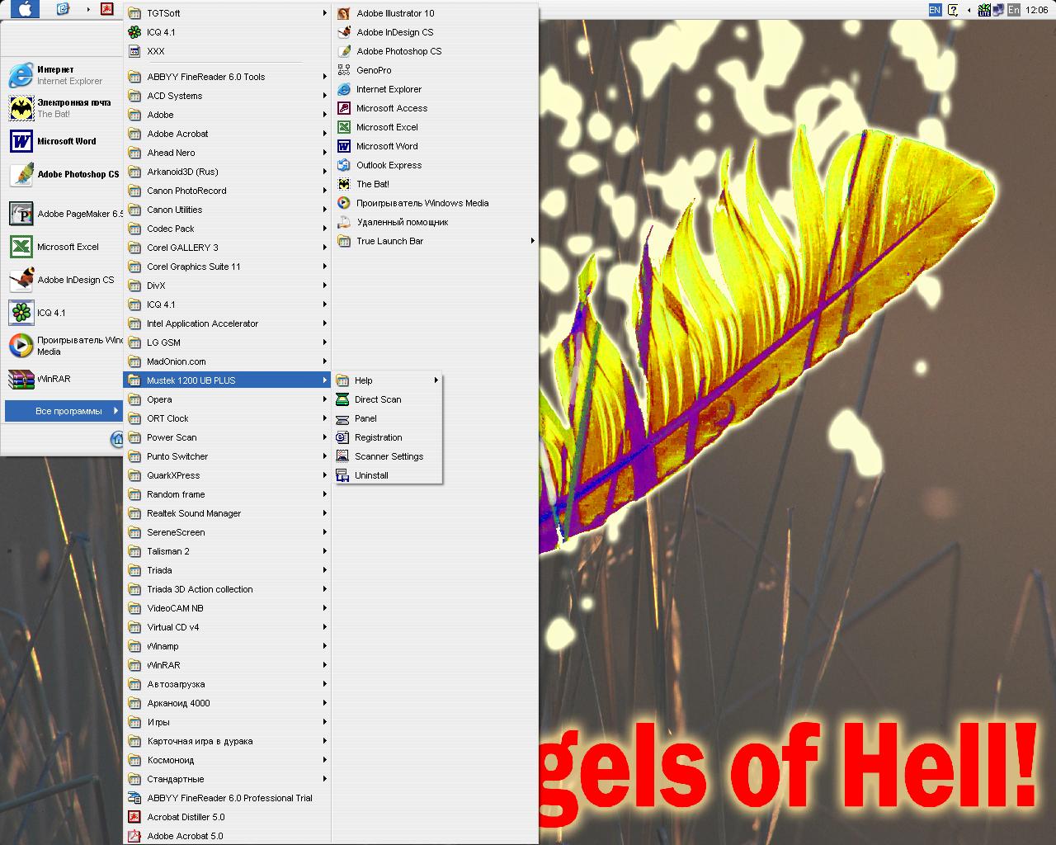
Task: Select Mustek 1200 UB PLUS folder
Action: (x=227, y=380)
